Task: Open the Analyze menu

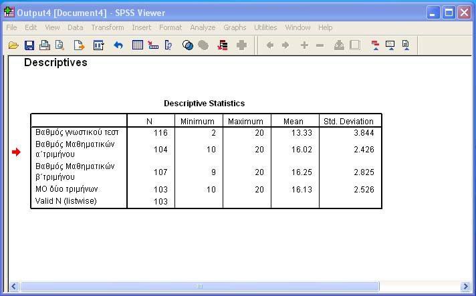Action: point(203,27)
